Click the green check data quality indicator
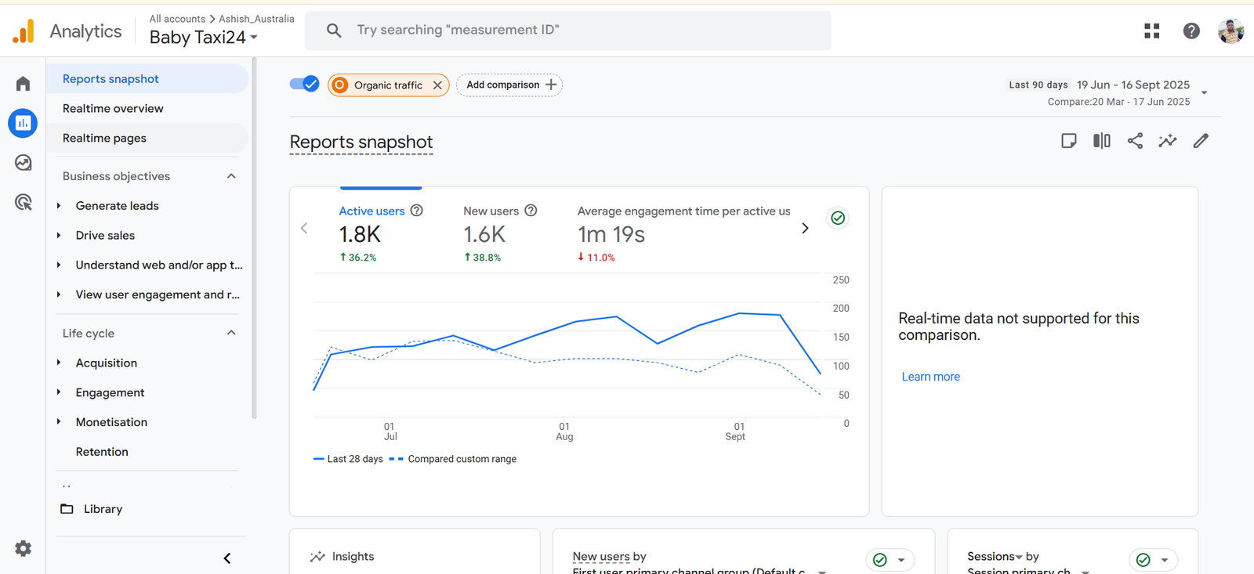The width and height of the screenshot is (1254, 574). click(838, 218)
